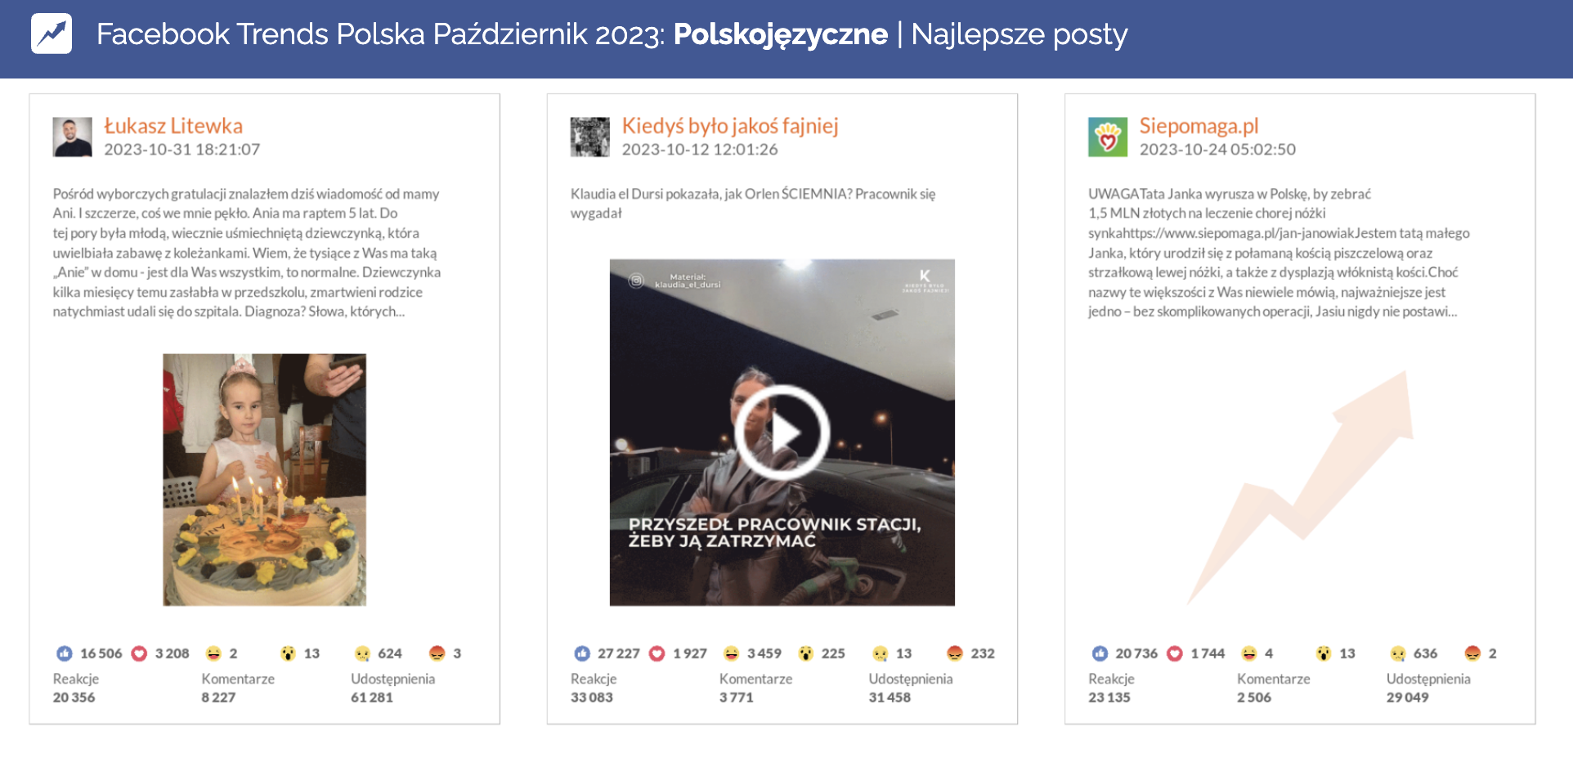1573x767 pixels.
Task: Click the haha emoji on Kiedyś było post
Action: [x=731, y=653]
